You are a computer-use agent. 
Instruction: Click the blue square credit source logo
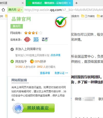pos(36,39)
